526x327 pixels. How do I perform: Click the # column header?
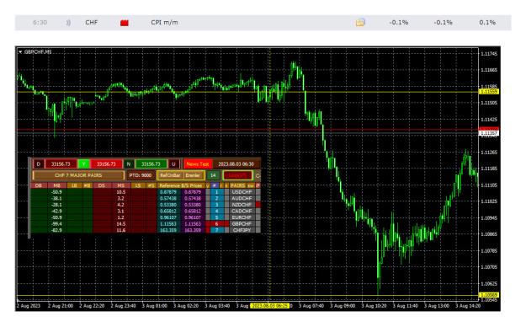(215, 185)
